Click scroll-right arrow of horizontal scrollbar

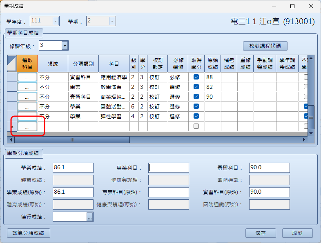point(304,140)
